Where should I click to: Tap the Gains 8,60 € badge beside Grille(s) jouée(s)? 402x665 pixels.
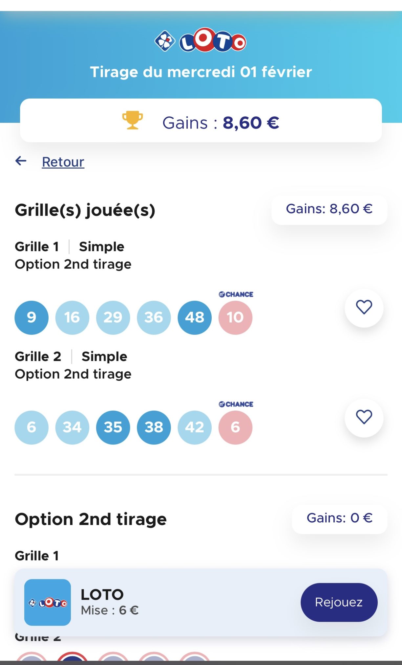tap(329, 209)
